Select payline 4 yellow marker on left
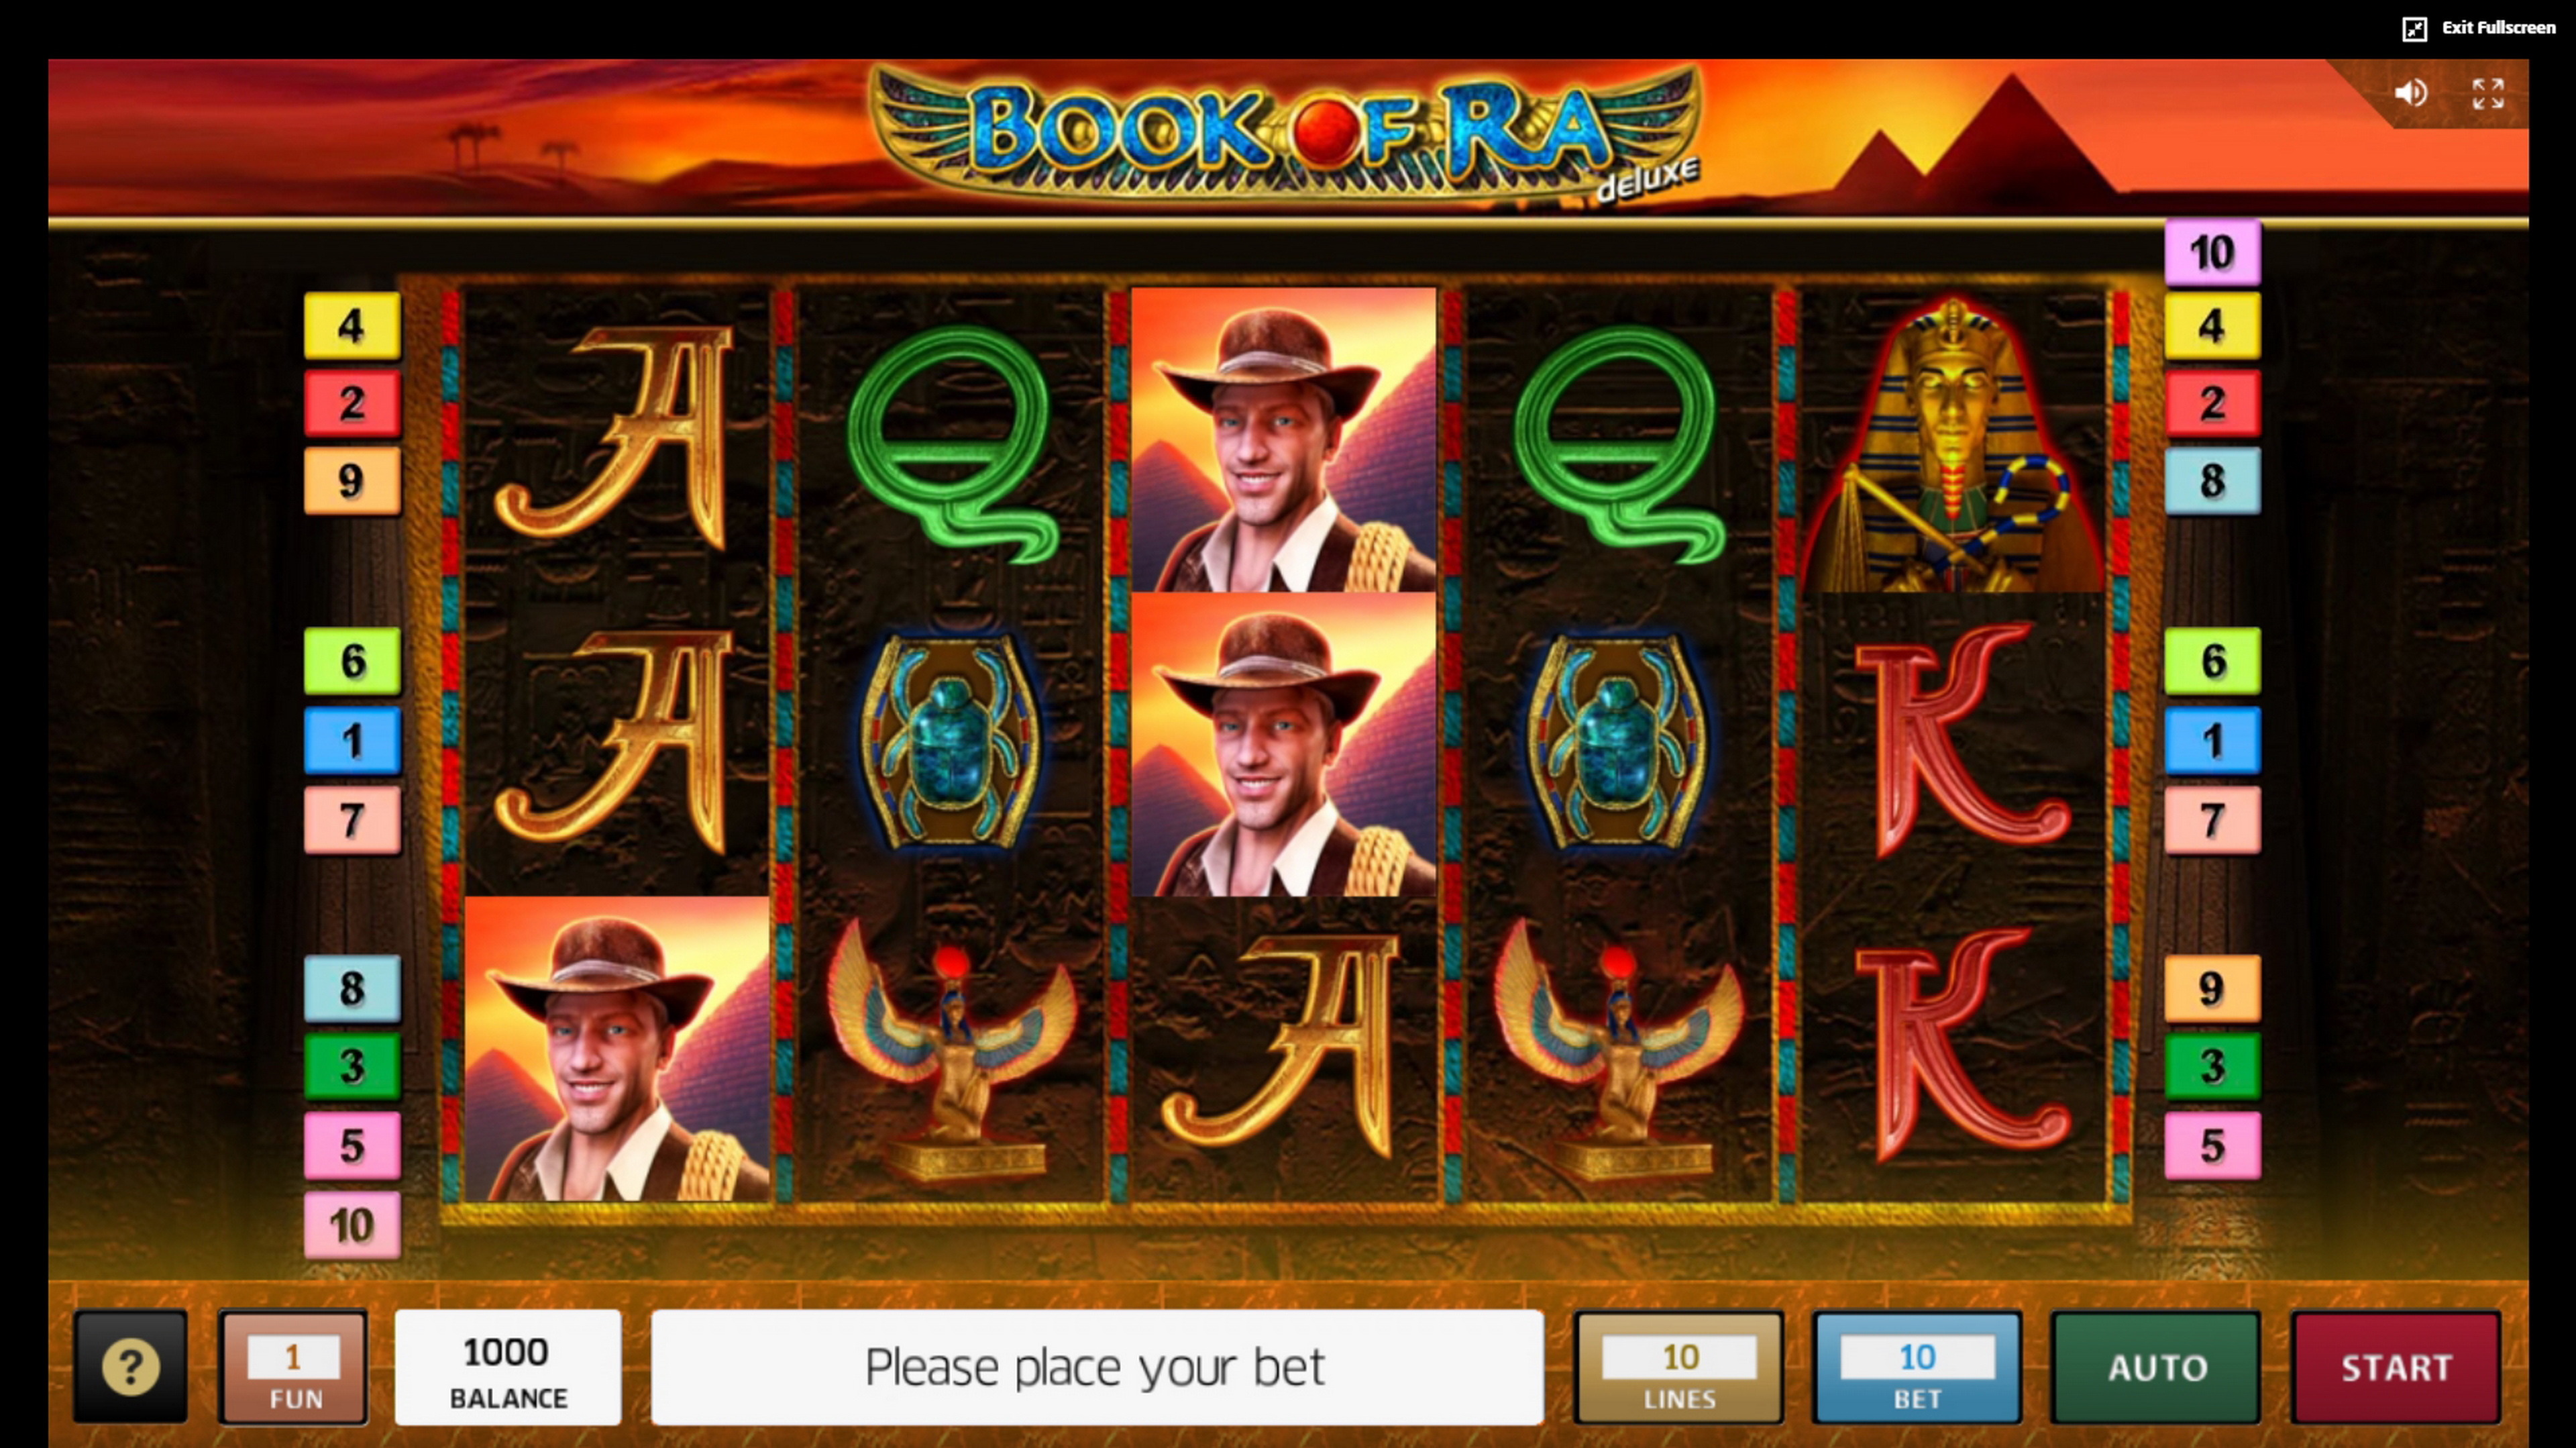The width and height of the screenshot is (2576, 1448). point(352,326)
